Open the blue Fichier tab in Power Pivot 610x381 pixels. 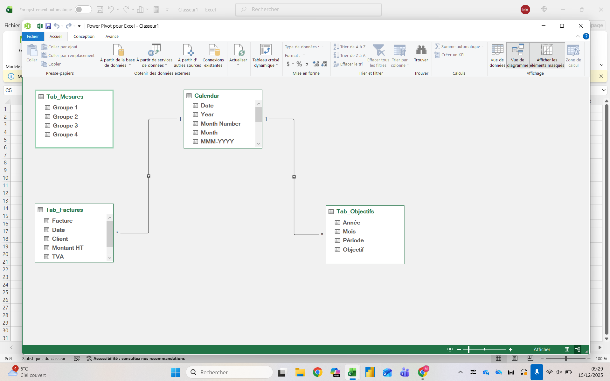[33, 36]
